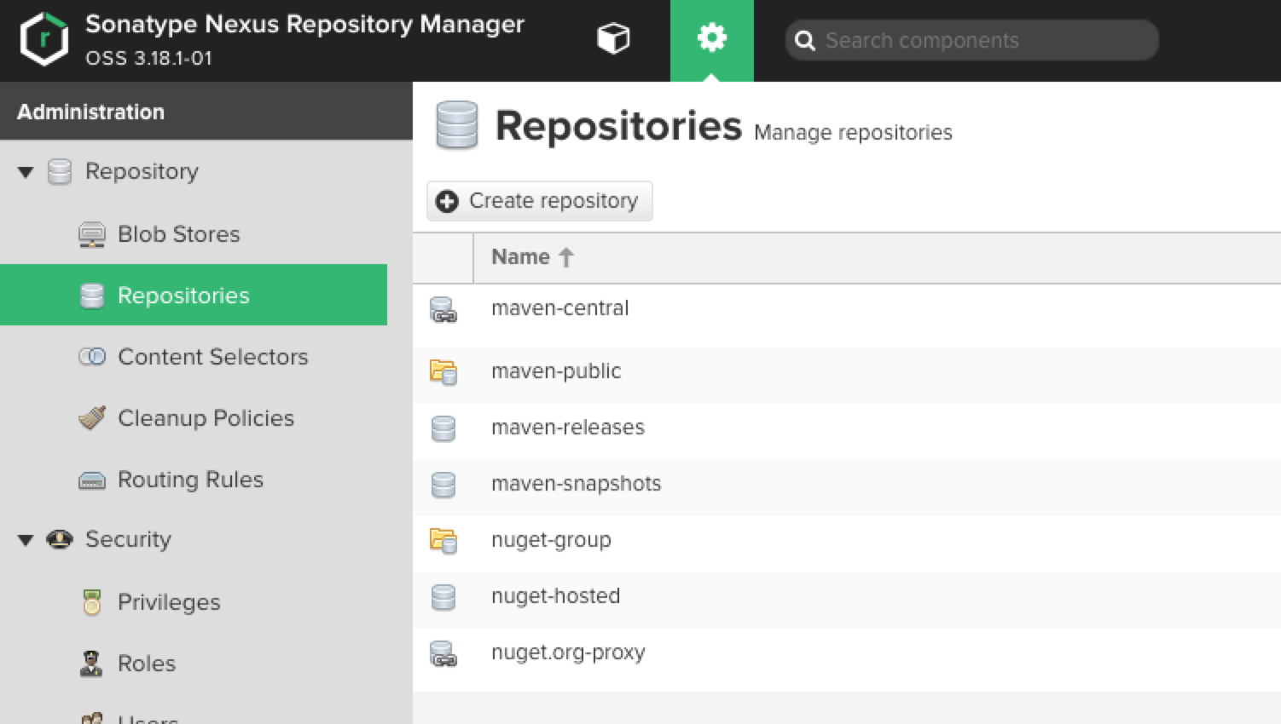Viewport: 1281px width, 724px height.
Task: Open the Security tree node label
Action: (x=128, y=539)
